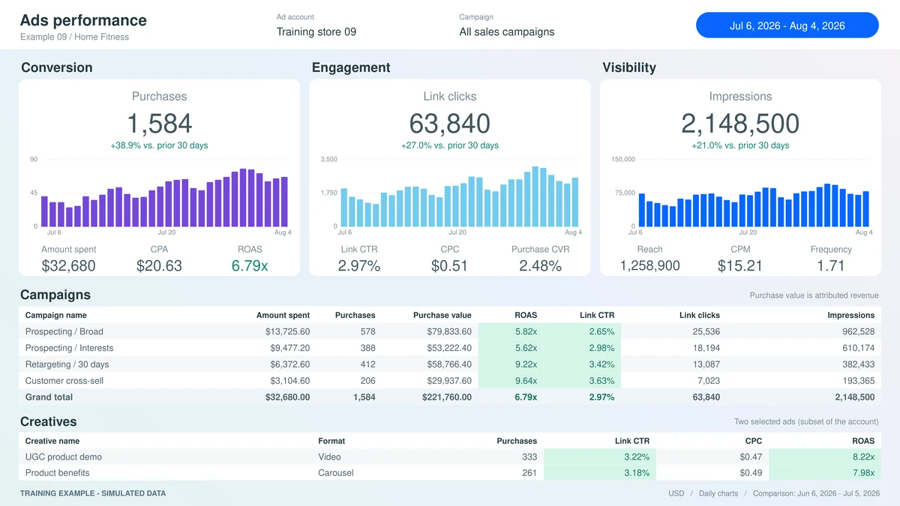Sort by Campaign name column header
900x506 pixels.
55,315
